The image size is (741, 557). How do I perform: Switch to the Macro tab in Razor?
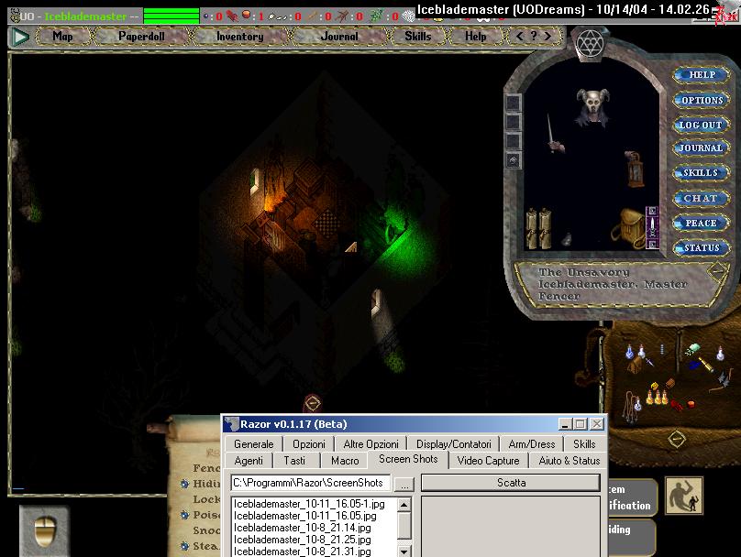coord(345,461)
